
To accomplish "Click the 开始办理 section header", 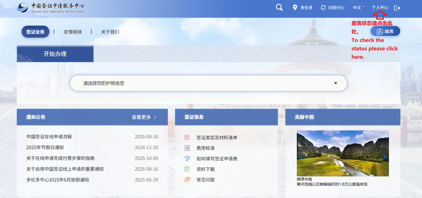I will [x=55, y=54].
